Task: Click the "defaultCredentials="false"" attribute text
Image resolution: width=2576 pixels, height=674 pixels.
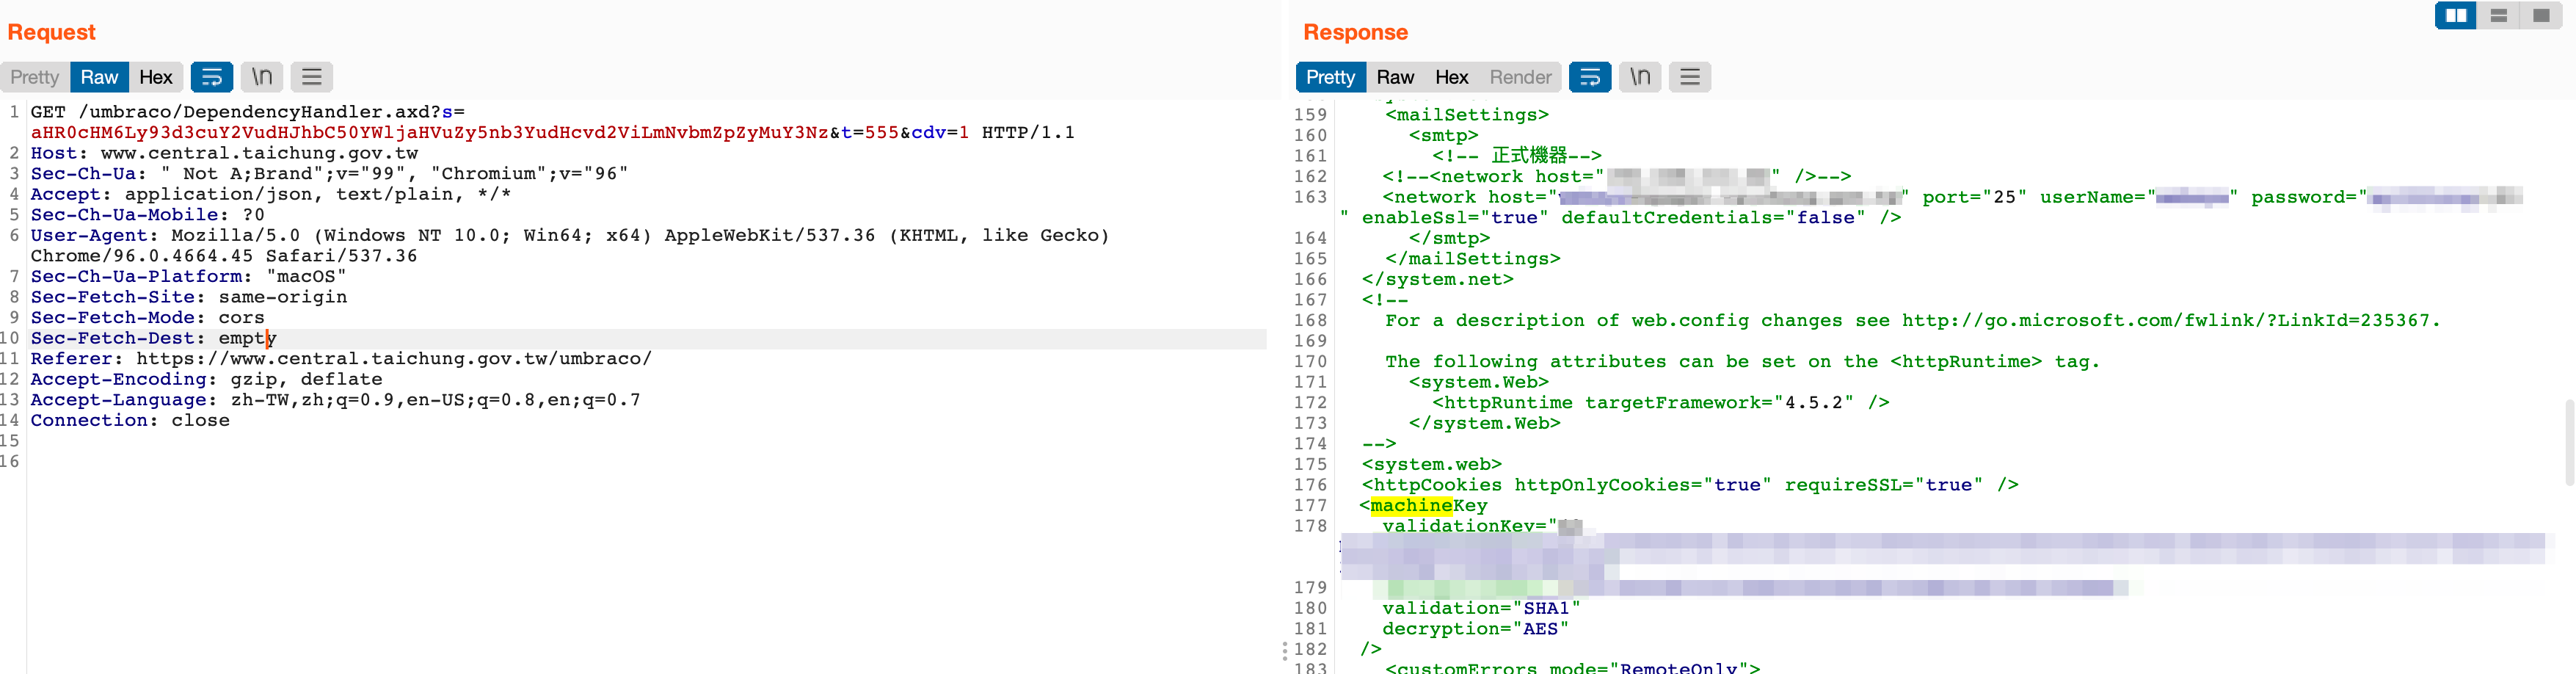Action: pyautogui.click(x=1713, y=217)
